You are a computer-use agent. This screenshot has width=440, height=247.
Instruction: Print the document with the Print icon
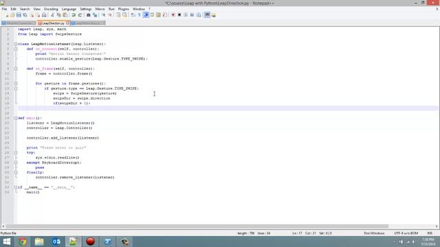point(44,15)
